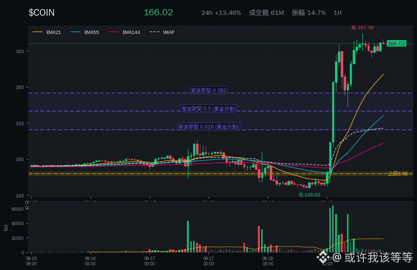Viewport: 417px width, 270px height.
Task: Click the 08-15 08:00 time label
Action: [x=31, y=261]
